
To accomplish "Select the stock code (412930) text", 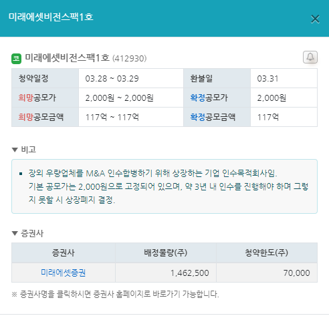I will pyautogui.click(x=129, y=59).
